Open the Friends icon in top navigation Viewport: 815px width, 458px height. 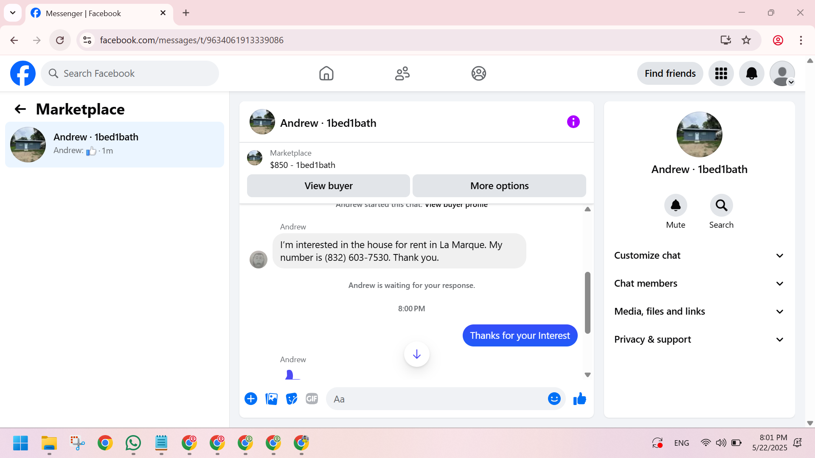pyautogui.click(x=402, y=73)
